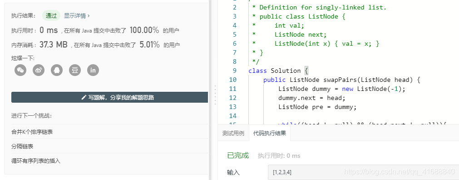This screenshot has width=459, height=180.
Task: Open next challenge 合并K个排序链表
Action: (32, 132)
